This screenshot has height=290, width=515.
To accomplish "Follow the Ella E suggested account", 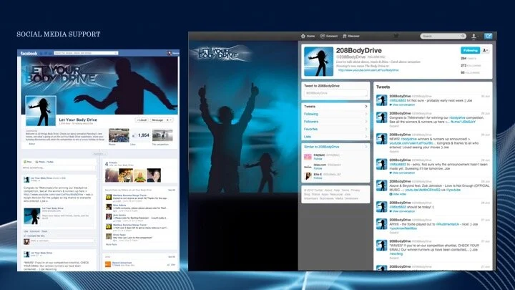I will (x=318, y=178).
